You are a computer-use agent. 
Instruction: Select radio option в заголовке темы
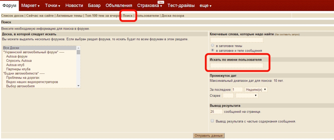[212, 46]
